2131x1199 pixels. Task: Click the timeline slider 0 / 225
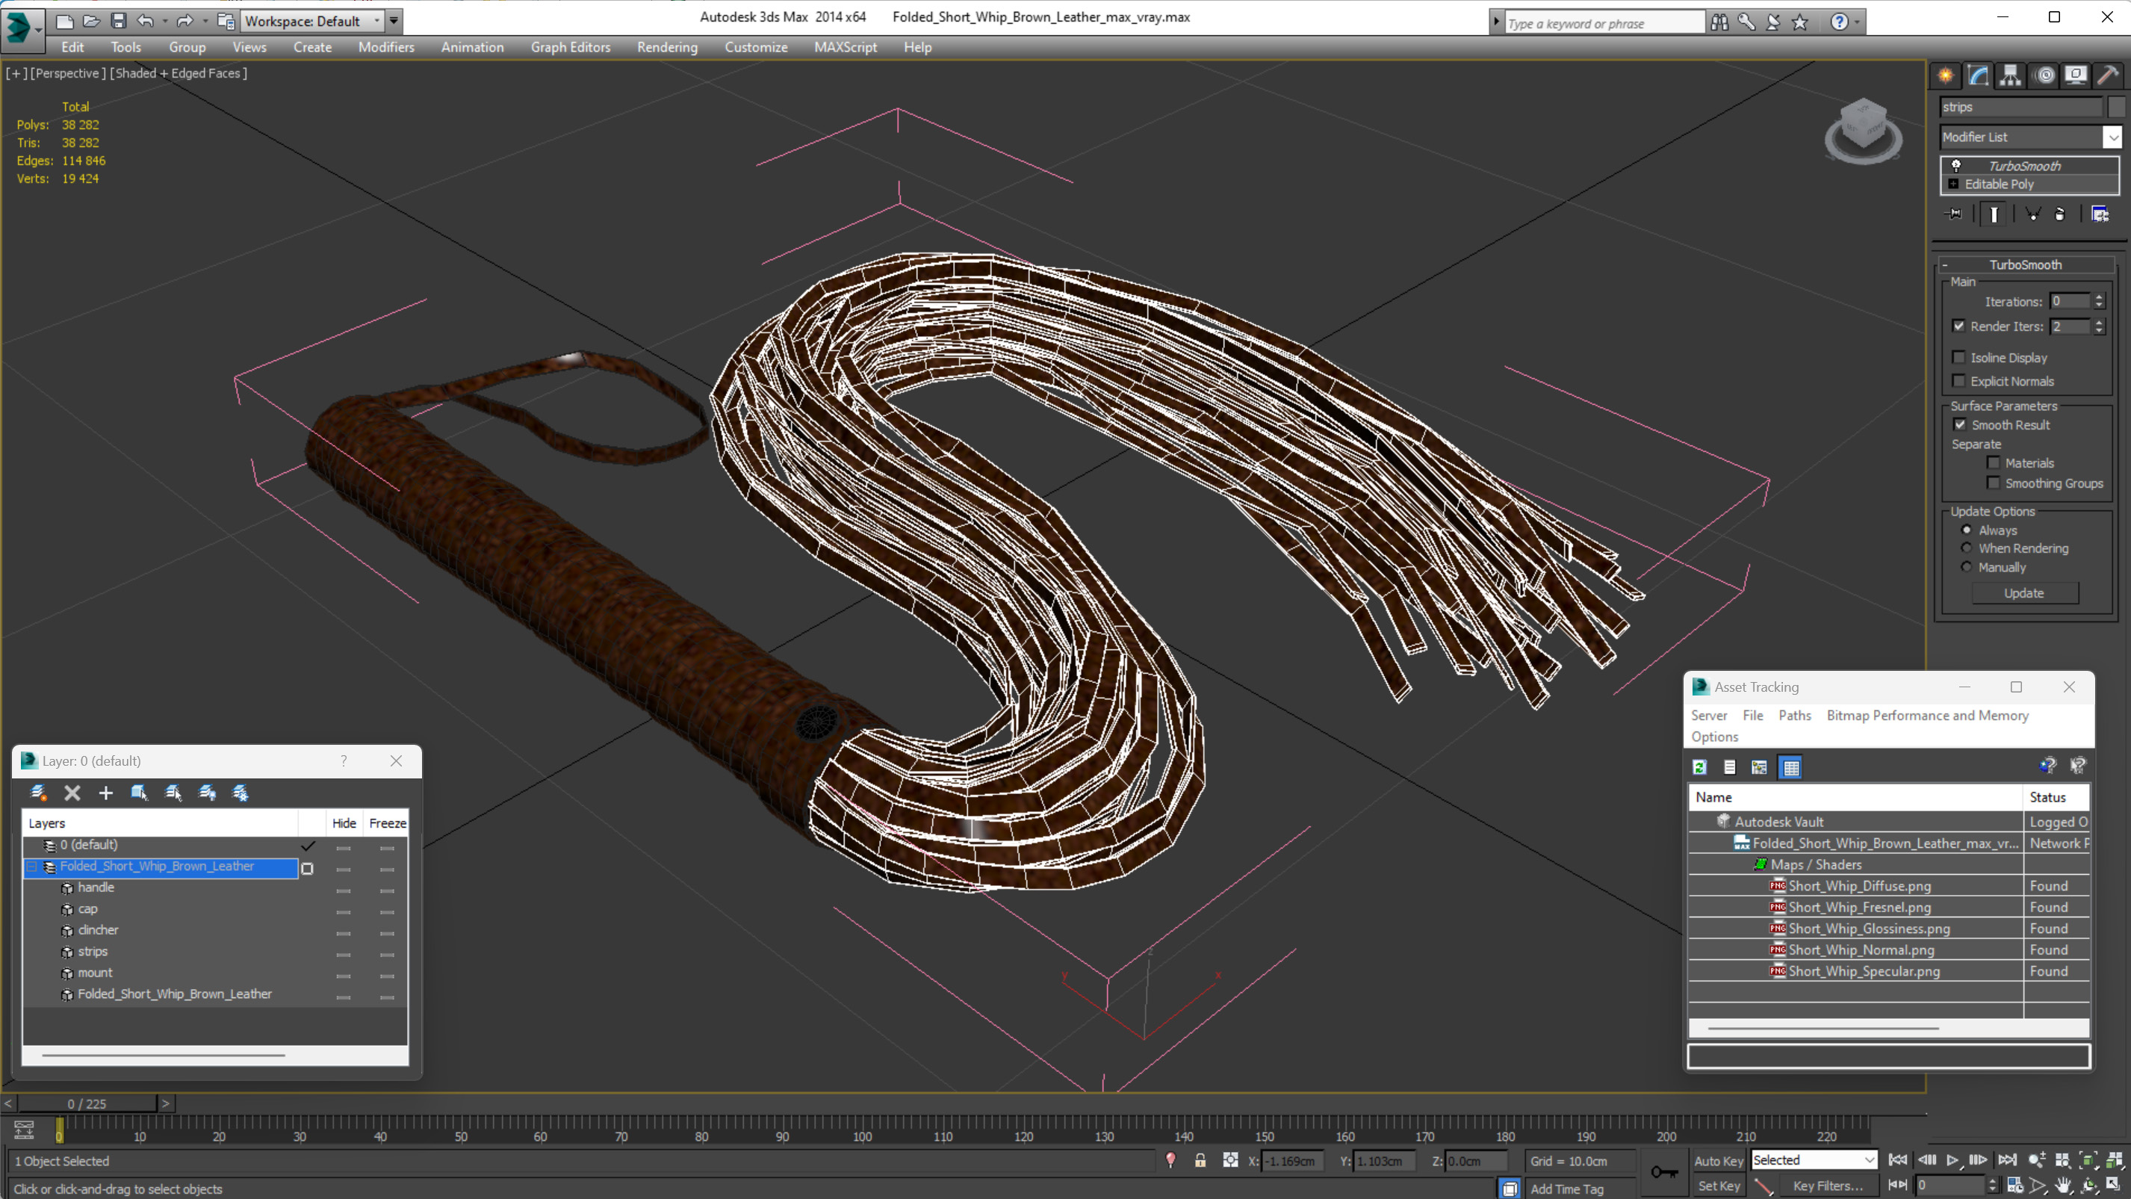[87, 1103]
